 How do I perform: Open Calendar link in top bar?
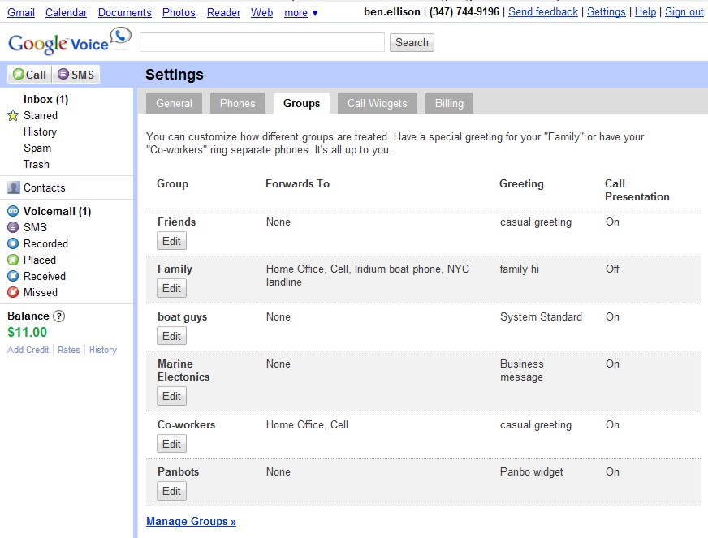[x=67, y=12]
